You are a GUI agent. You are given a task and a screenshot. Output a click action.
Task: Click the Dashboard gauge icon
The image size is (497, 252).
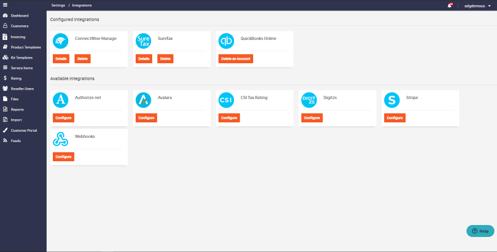[x=5, y=16]
